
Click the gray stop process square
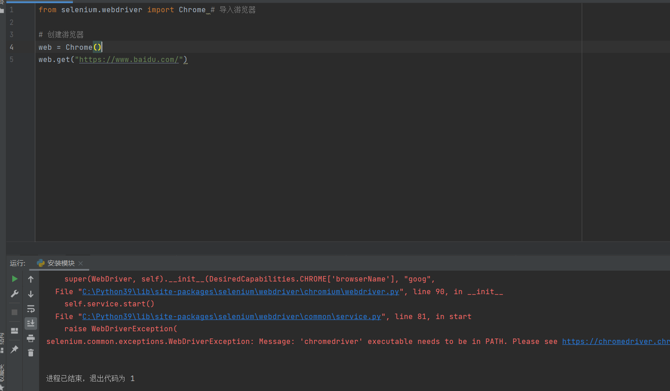coord(14,312)
